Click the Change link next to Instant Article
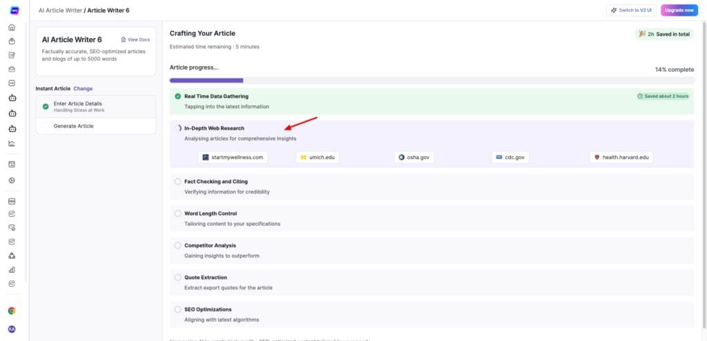This screenshot has height=341, width=707. pos(83,89)
